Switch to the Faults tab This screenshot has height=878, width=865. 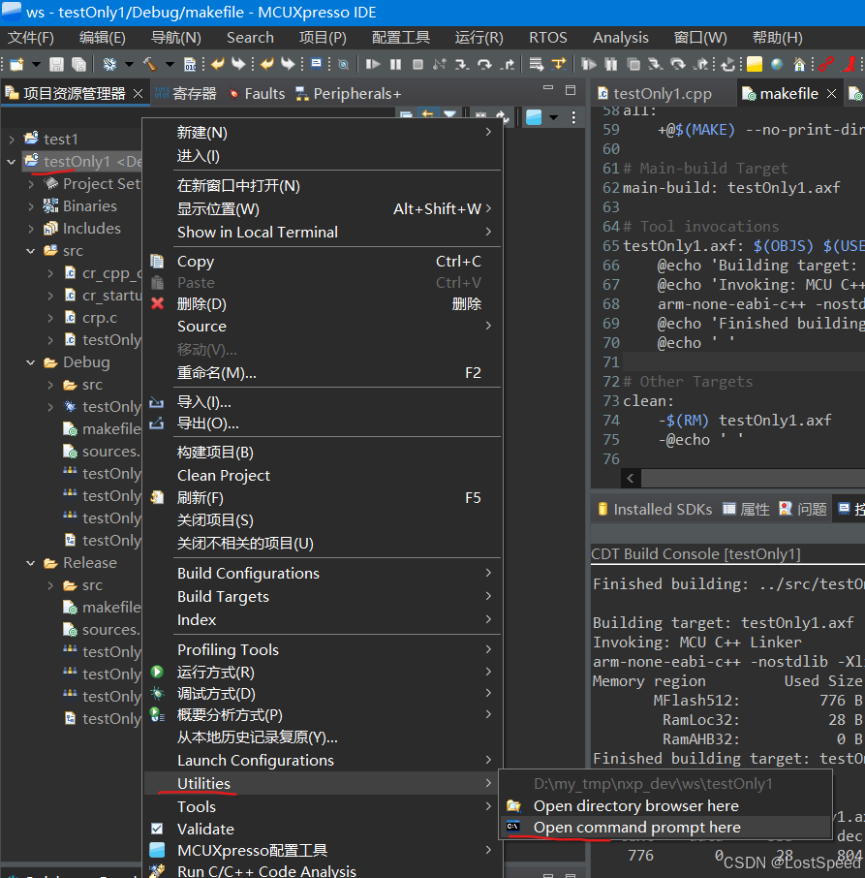tap(257, 93)
